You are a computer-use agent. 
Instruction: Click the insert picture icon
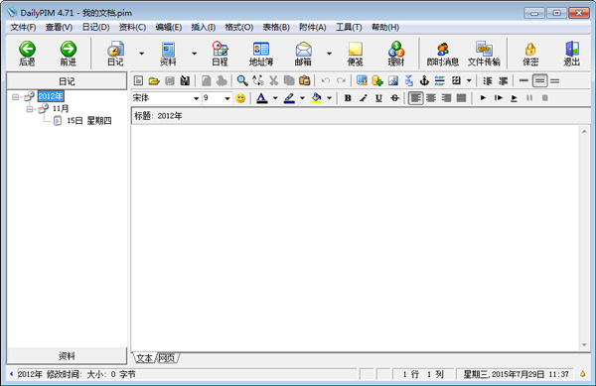[x=393, y=80]
